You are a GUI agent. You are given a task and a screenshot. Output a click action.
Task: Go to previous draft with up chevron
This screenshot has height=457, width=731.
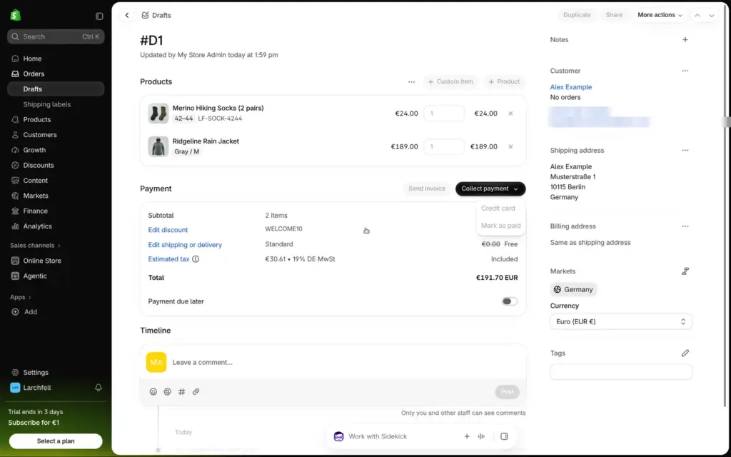(x=697, y=16)
